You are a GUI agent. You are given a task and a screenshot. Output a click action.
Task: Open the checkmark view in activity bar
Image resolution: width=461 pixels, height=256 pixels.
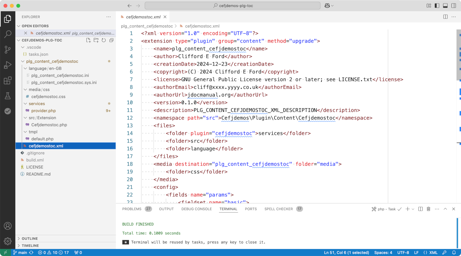tap(8, 111)
